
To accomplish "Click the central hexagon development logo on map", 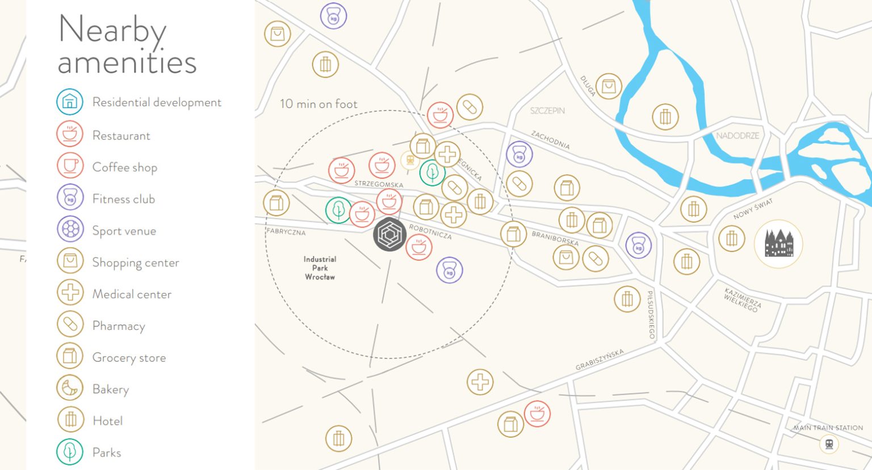I will (390, 234).
